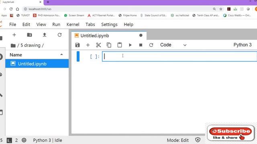Click inside the empty code cell editor
257x144 pixels.
179,56
